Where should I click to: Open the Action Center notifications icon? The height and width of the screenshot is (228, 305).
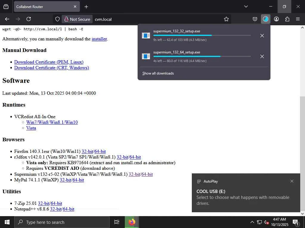tap(295, 222)
